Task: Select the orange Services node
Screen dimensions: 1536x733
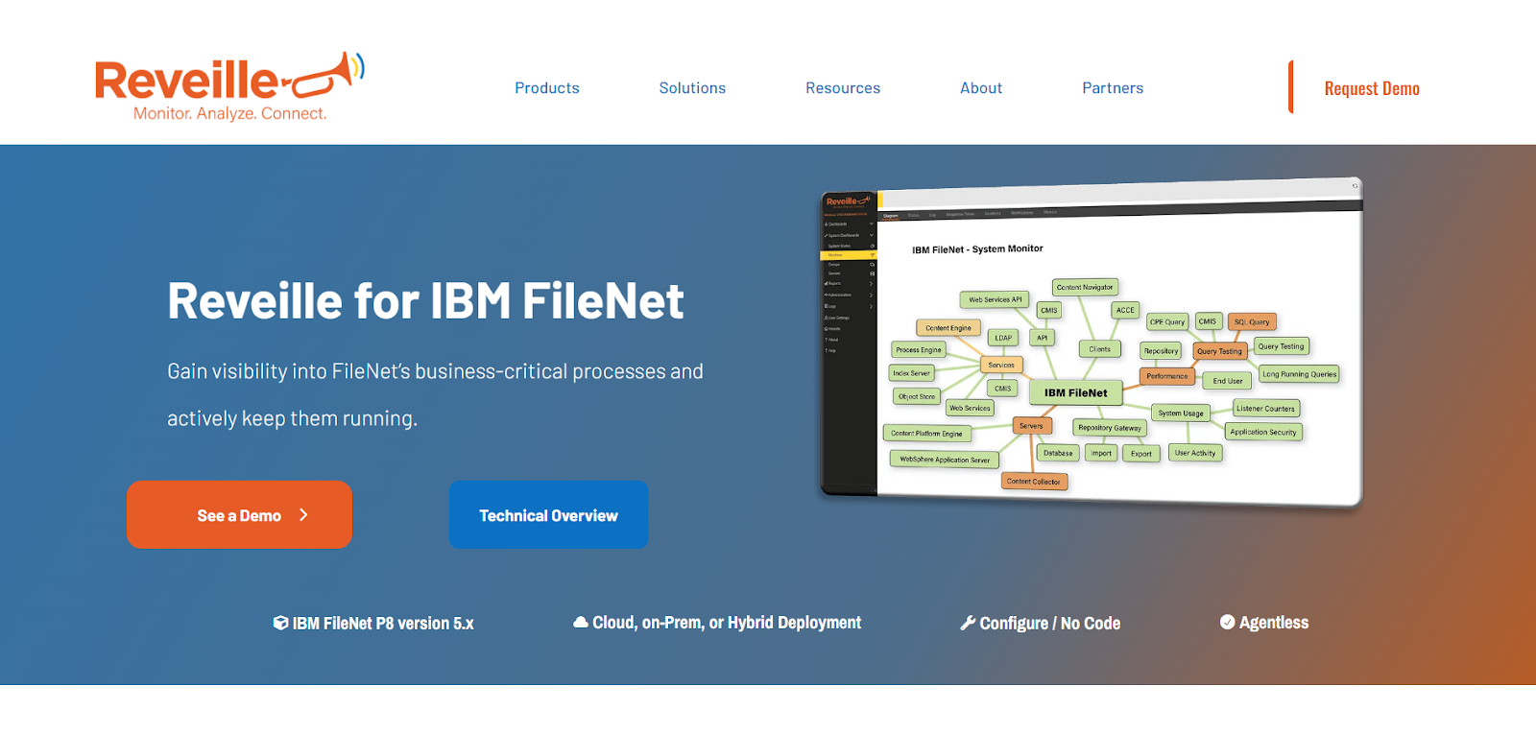Action: [x=1001, y=365]
